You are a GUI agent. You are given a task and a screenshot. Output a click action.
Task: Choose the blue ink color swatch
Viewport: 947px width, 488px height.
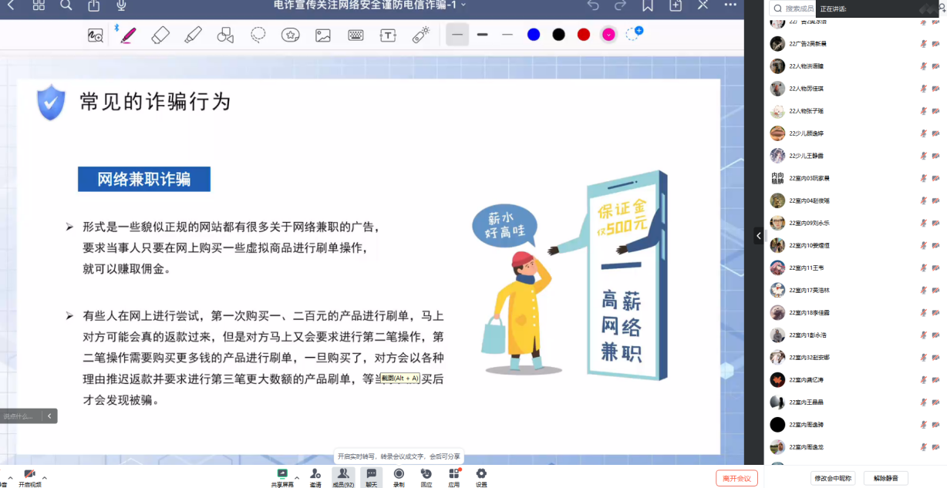(x=534, y=35)
